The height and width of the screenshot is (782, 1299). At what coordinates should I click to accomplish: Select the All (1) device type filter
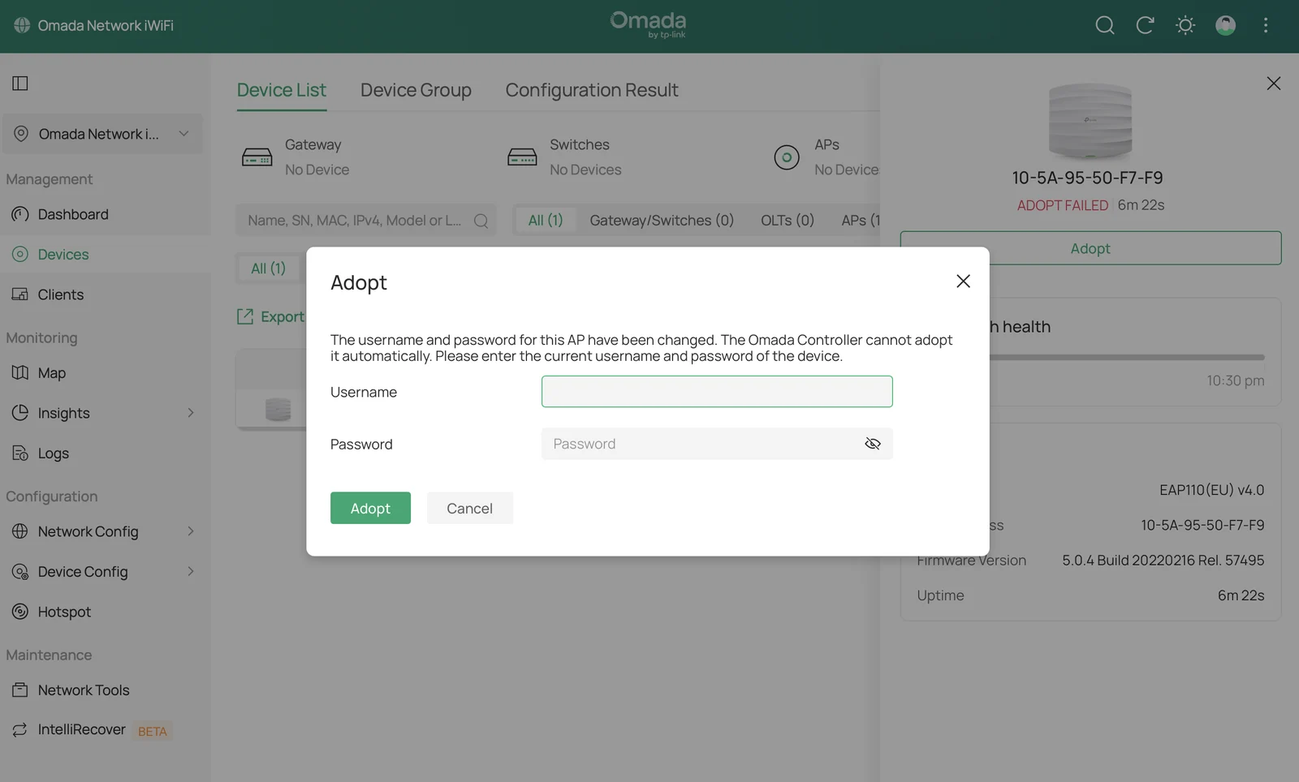coord(545,220)
